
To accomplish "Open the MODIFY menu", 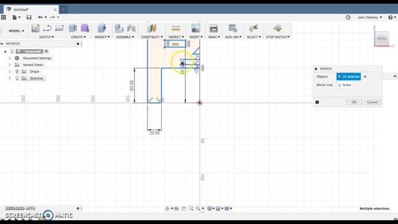I will [x=102, y=37].
